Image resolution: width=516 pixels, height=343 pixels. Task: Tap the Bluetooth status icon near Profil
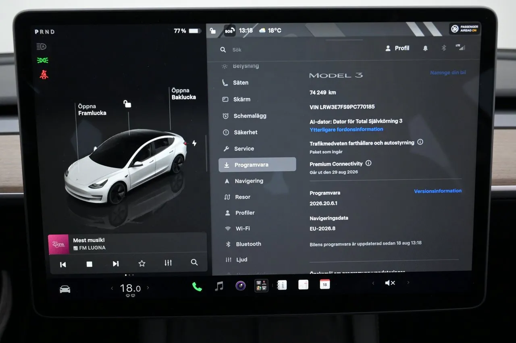[443, 48]
